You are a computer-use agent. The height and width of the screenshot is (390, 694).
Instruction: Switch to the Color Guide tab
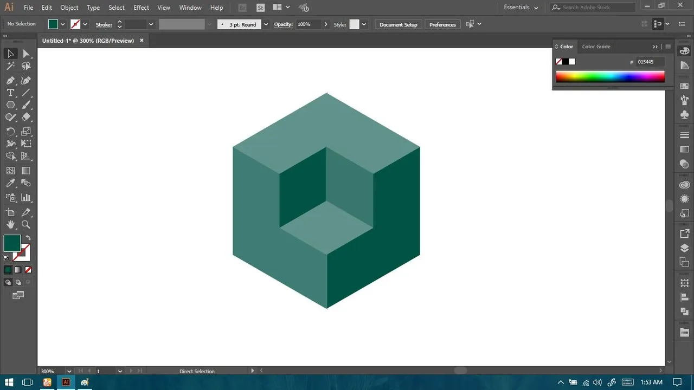coord(596,47)
